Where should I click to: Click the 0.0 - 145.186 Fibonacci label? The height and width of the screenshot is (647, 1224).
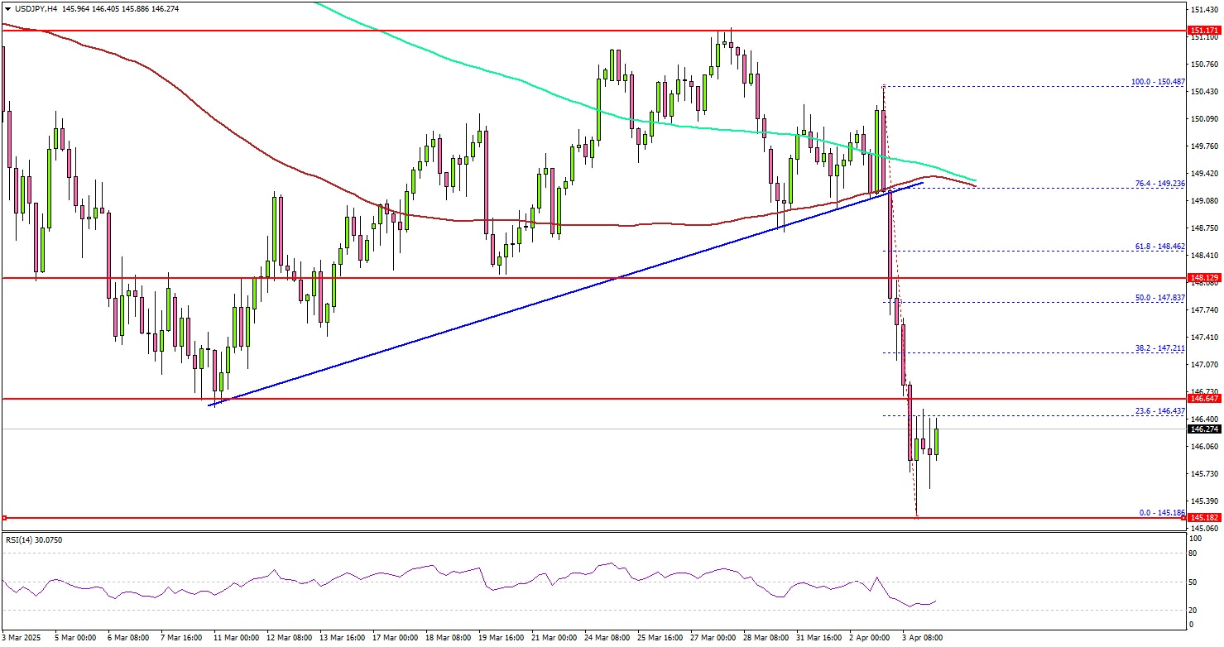pos(1162,513)
